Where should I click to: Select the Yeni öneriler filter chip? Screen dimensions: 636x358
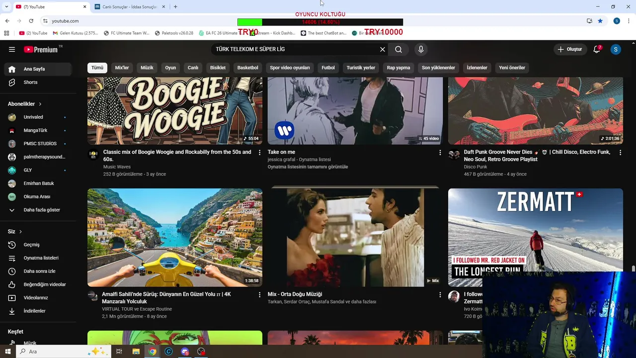(512, 68)
